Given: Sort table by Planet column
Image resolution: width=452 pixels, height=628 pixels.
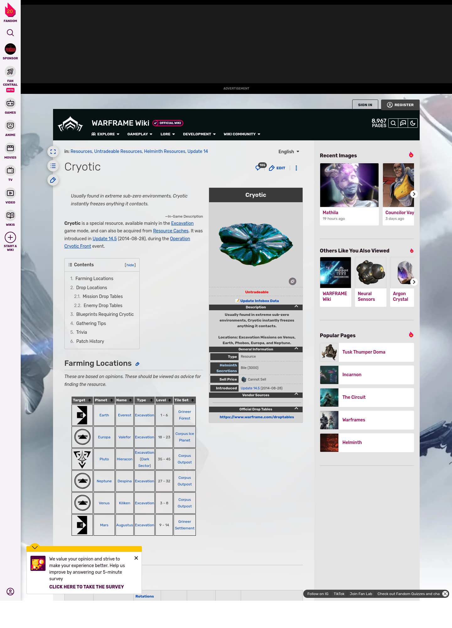Looking at the screenshot, I should [104, 400].
